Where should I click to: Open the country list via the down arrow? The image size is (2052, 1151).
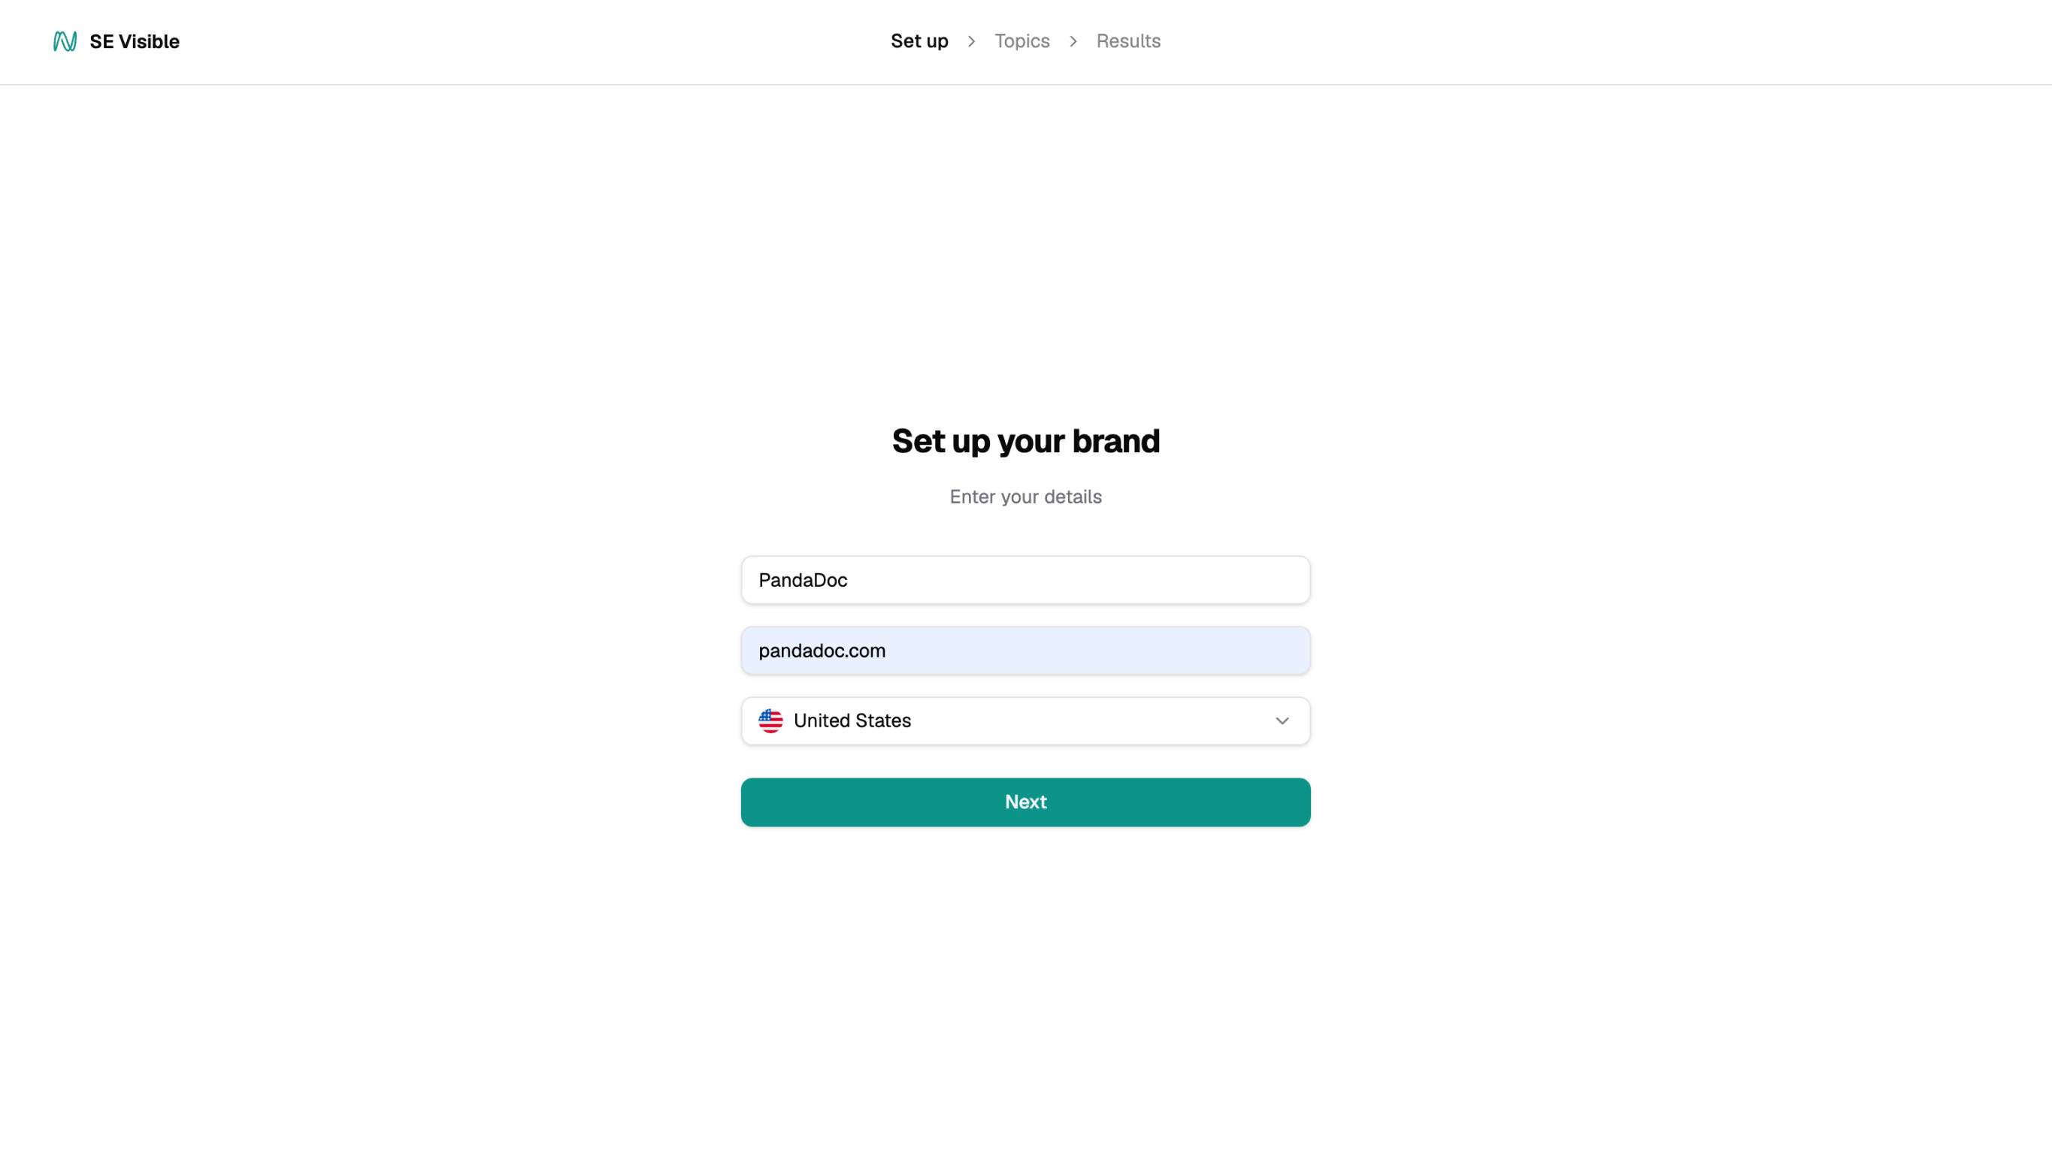pyautogui.click(x=1282, y=721)
